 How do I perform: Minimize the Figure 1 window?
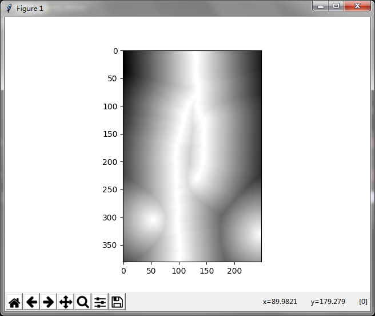[321, 6]
